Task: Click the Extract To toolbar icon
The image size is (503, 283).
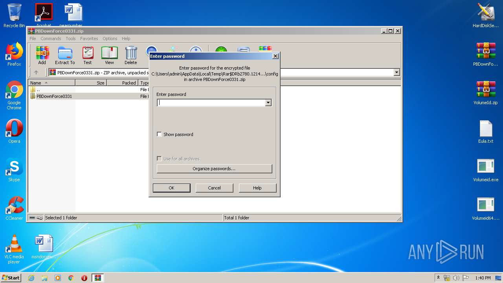Action: [x=65, y=55]
